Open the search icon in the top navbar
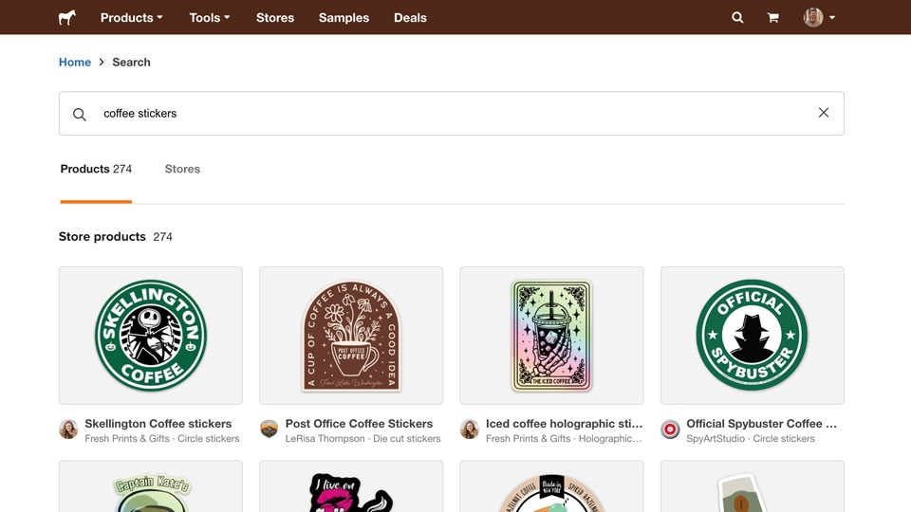911x512 pixels. (x=737, y=17)
